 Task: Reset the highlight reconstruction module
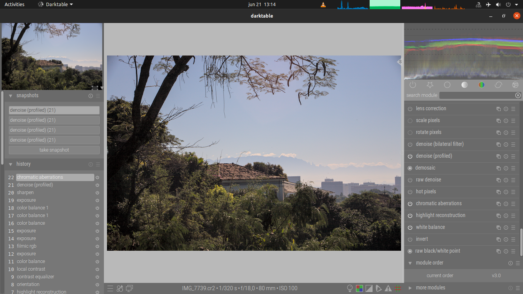[x=506, y=216]
